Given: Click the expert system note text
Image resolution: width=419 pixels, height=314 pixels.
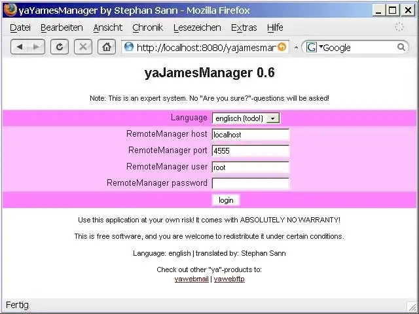Looking at the screenshot, I should pyautogui.click(x=209, y=98).
